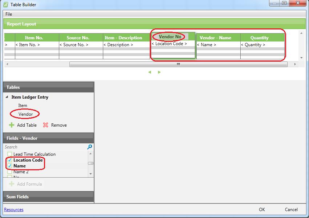
Task: Click the Table Builder app icon
Action: click(6, 4)
